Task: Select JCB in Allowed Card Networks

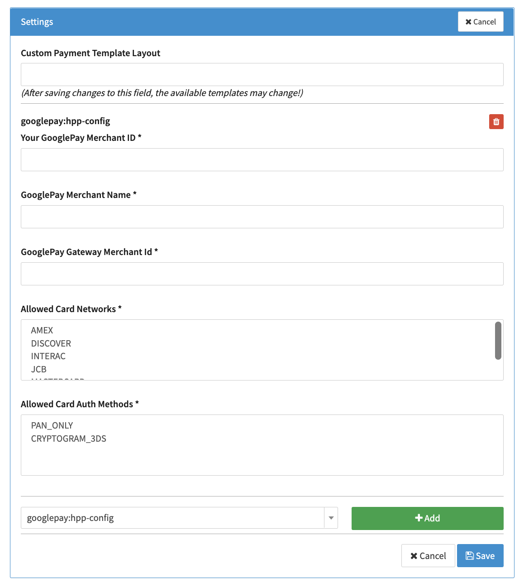Action: point(39,370)
